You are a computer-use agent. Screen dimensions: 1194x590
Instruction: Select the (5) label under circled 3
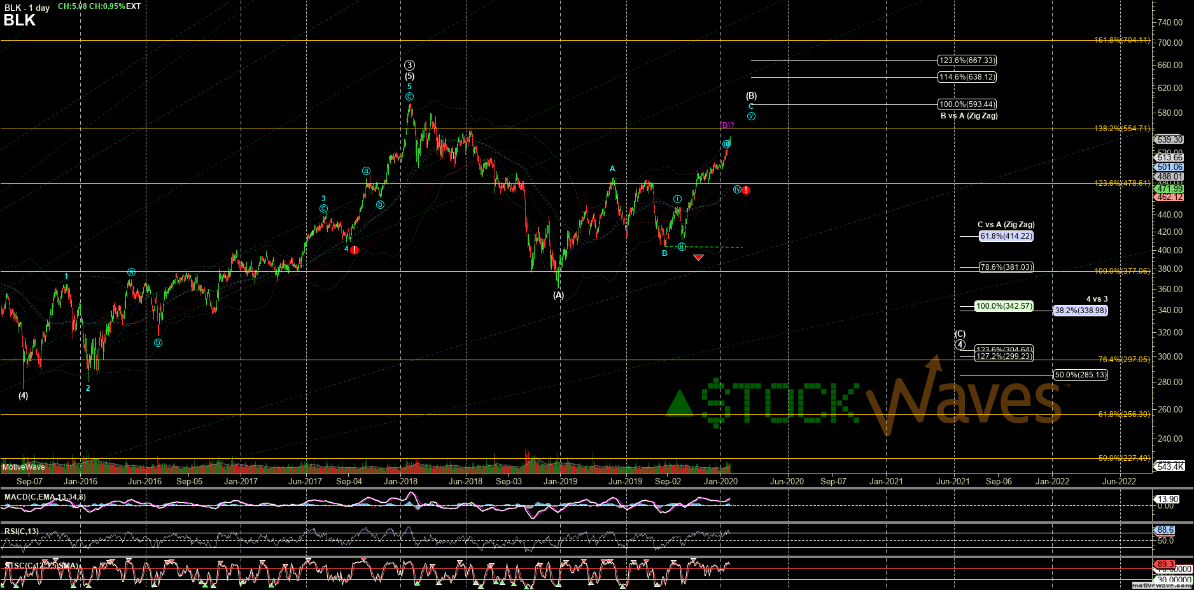pyautogui.click(x=409, y=76)
